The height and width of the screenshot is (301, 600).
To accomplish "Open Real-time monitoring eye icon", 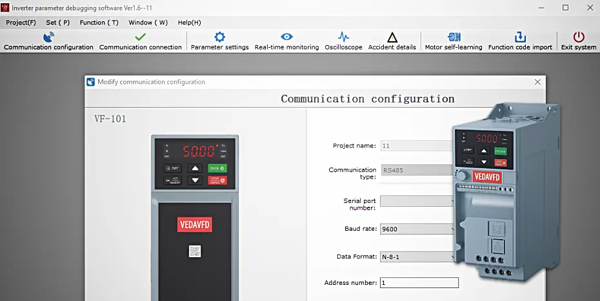I will coord(286,37).
